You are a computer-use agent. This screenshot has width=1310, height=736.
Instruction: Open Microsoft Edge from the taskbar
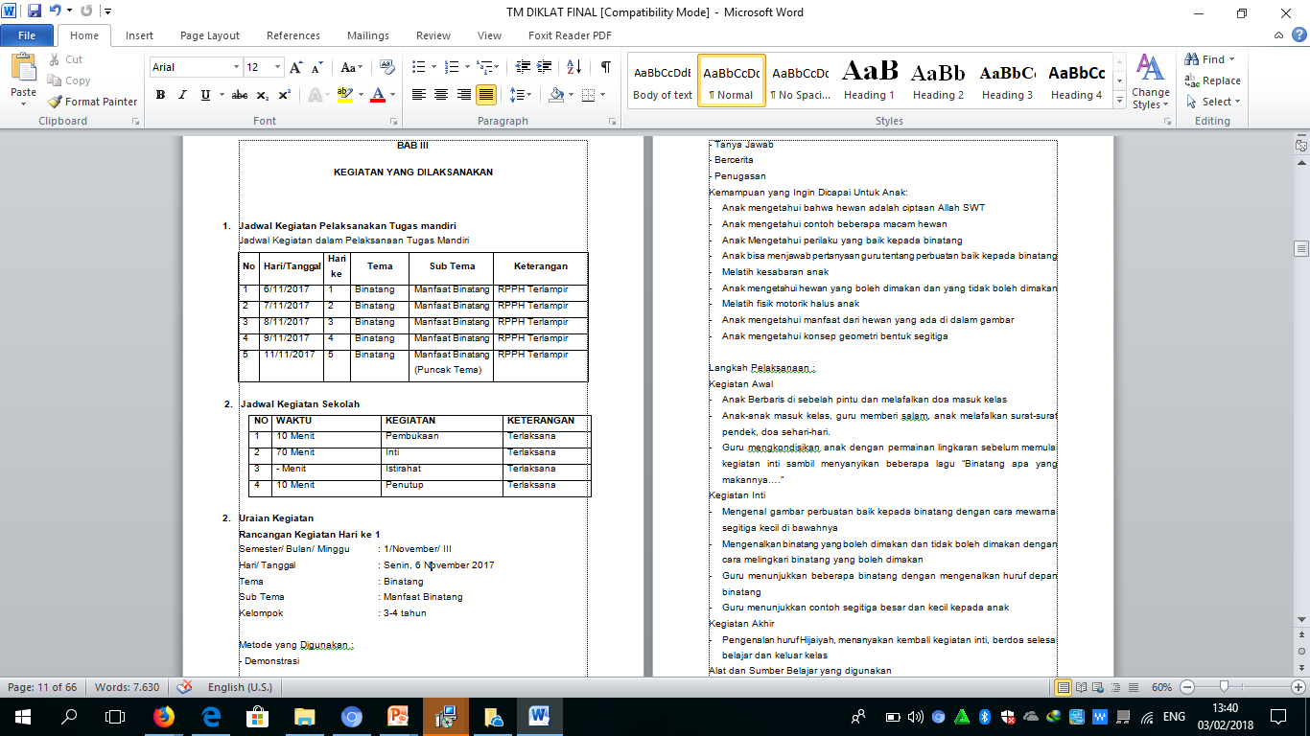(211, 717)
